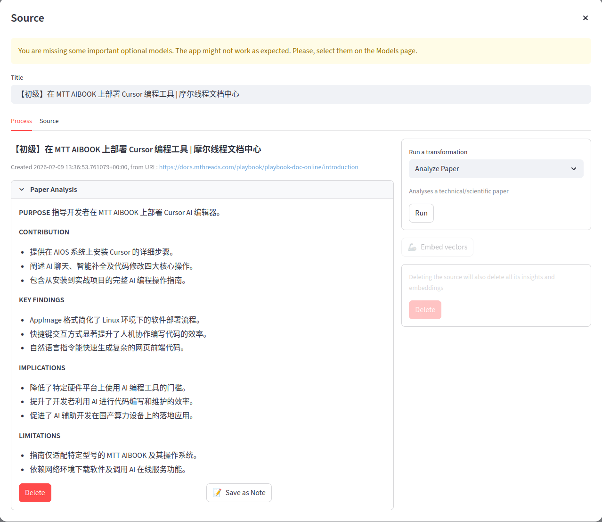Viewport: 602px width, 522px height.
Task: Click the bullet starting 依赖网络环境
Action: tap(109, 470)
